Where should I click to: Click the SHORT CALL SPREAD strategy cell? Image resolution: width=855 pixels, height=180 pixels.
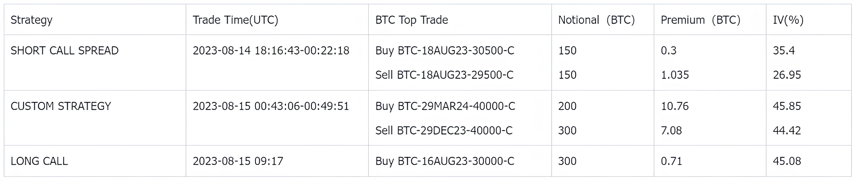coord(64,51)
